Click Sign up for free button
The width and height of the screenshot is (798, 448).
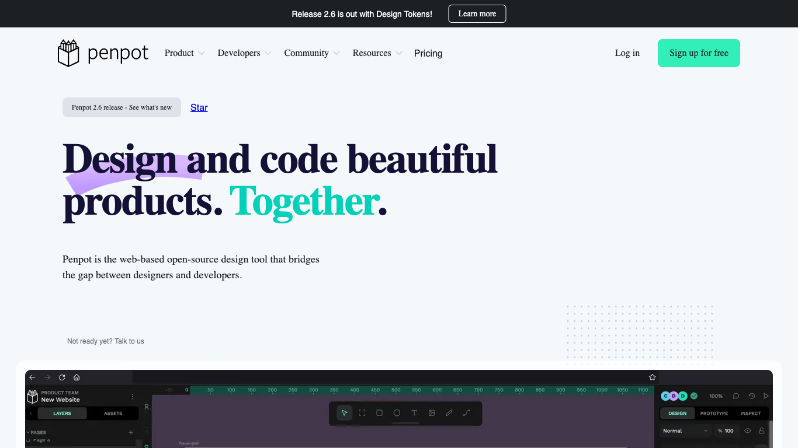(699, 53)
